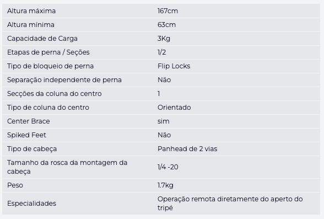Select the Altura mínima row label
This screenshot has height=219, width=324.
31,25
